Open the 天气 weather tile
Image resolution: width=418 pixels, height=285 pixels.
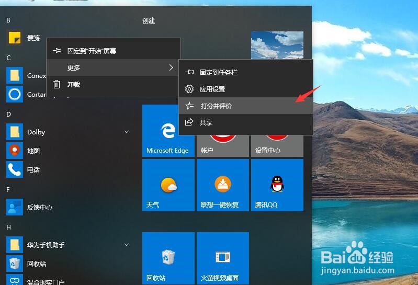168,185
